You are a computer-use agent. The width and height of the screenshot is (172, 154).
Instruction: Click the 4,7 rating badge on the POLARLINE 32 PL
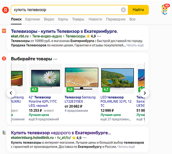click(106, 90)
